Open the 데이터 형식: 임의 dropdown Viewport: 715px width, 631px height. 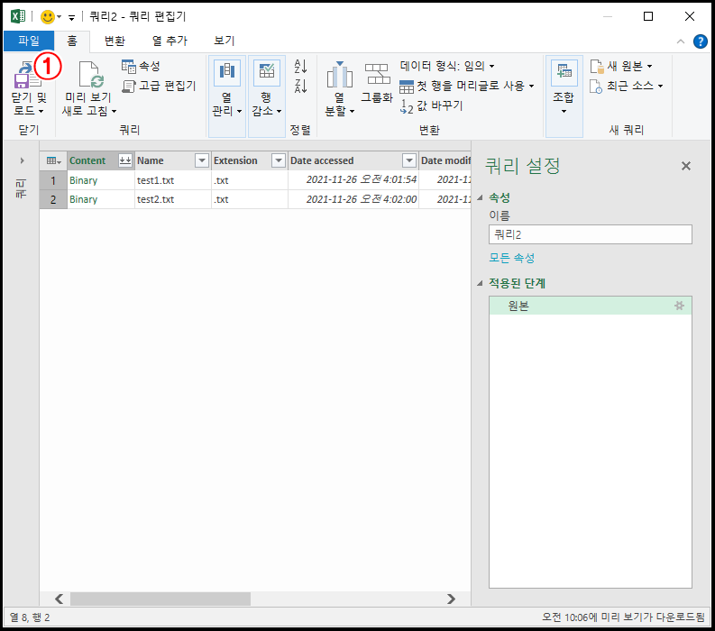click(x=447, y=66)
